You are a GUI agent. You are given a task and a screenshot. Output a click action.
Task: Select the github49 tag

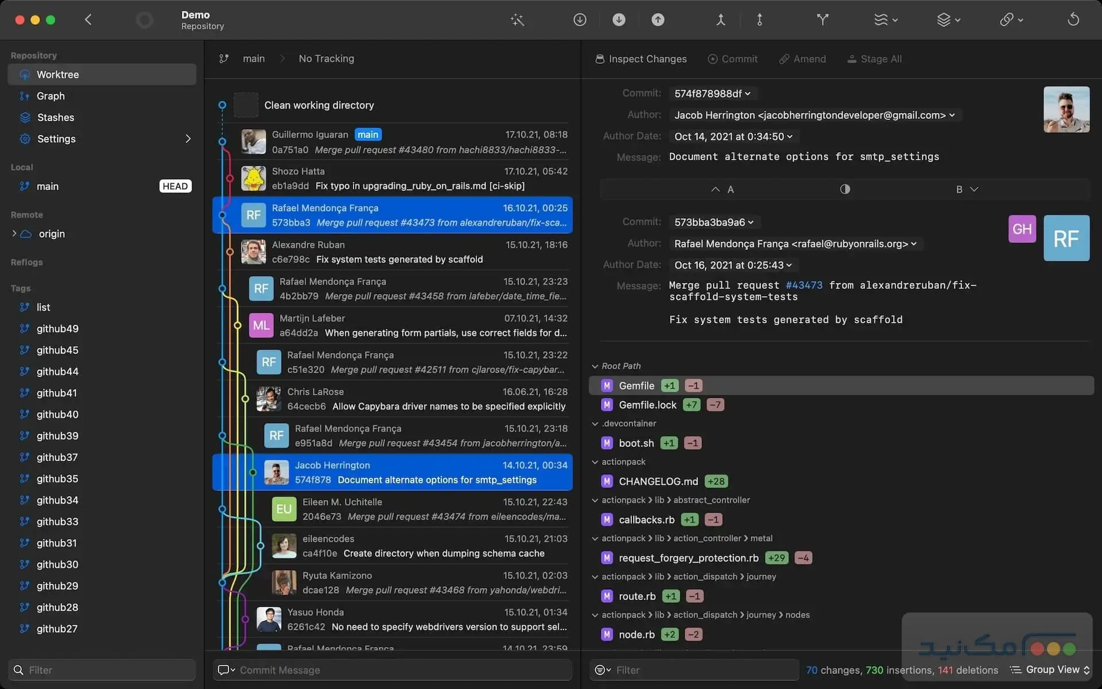[x=102, y=328]
